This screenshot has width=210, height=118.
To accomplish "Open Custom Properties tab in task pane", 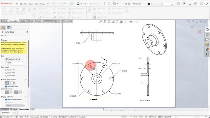I will (207, 54).
